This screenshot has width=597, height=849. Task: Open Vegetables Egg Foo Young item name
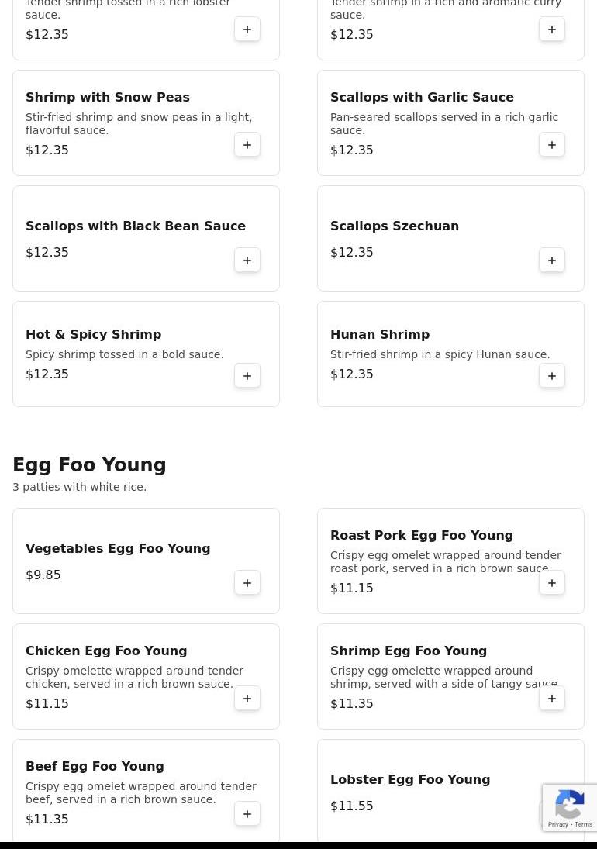tap(118, 549)
